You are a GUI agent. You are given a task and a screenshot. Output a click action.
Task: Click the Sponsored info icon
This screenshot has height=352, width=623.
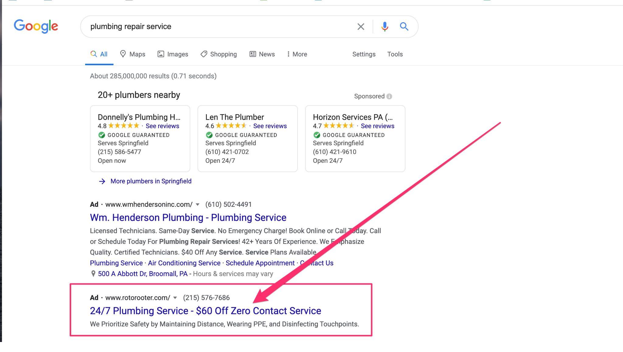coord(389,96)
